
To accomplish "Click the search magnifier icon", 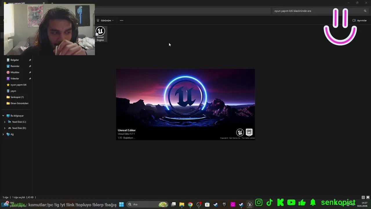I will click(x=365, y=11).
